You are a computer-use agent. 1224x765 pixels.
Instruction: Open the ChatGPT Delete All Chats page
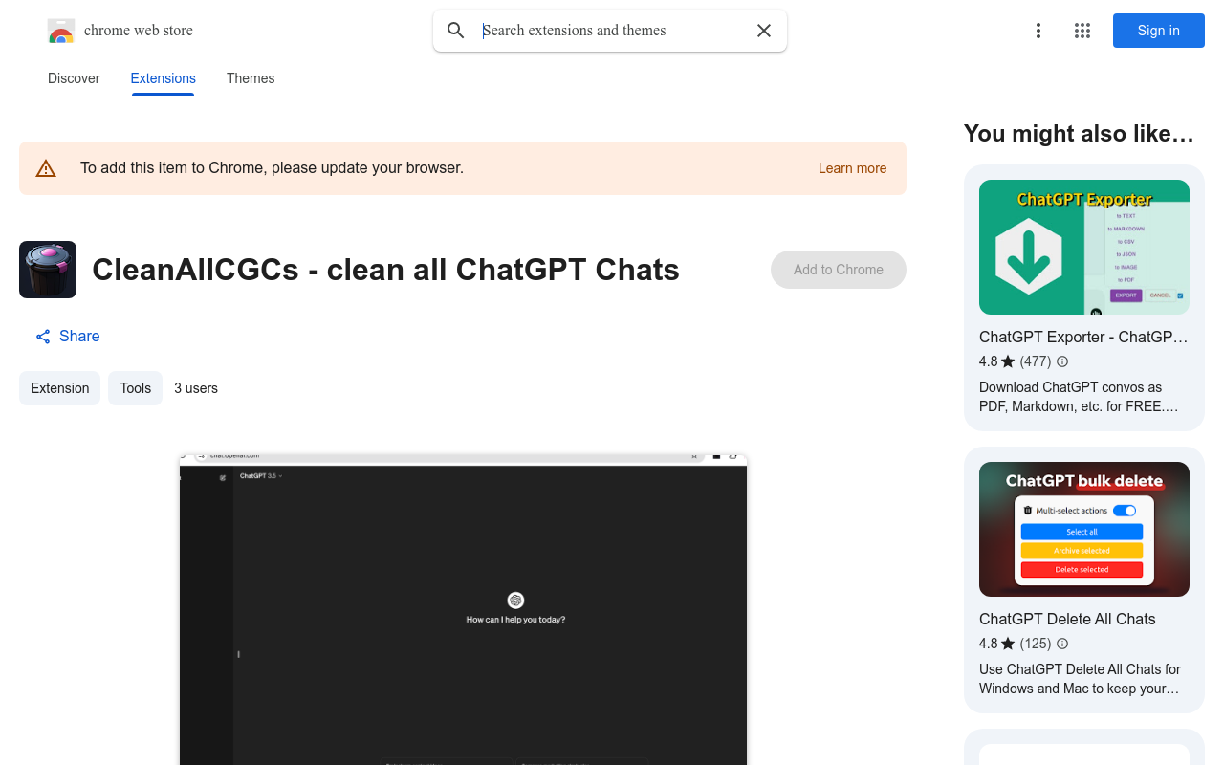tap(1083, 529)
